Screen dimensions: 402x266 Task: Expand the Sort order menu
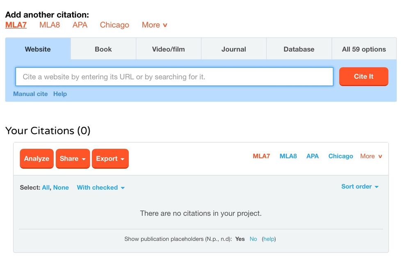pyautogui.click(x=360, y=186)
